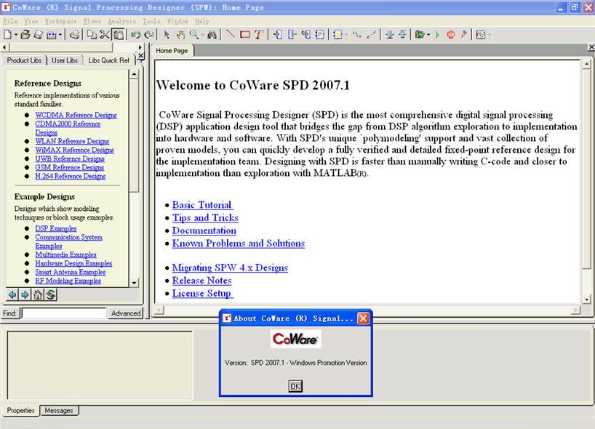Click the pencil edit icon in toolbar

click(x=463, y=35)
